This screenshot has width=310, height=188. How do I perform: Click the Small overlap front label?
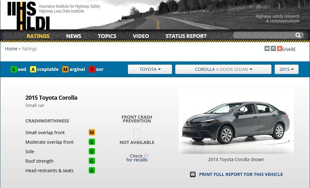click(45, 133)
